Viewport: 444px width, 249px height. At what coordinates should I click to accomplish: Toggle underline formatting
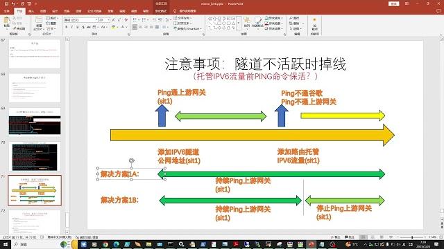77,27
